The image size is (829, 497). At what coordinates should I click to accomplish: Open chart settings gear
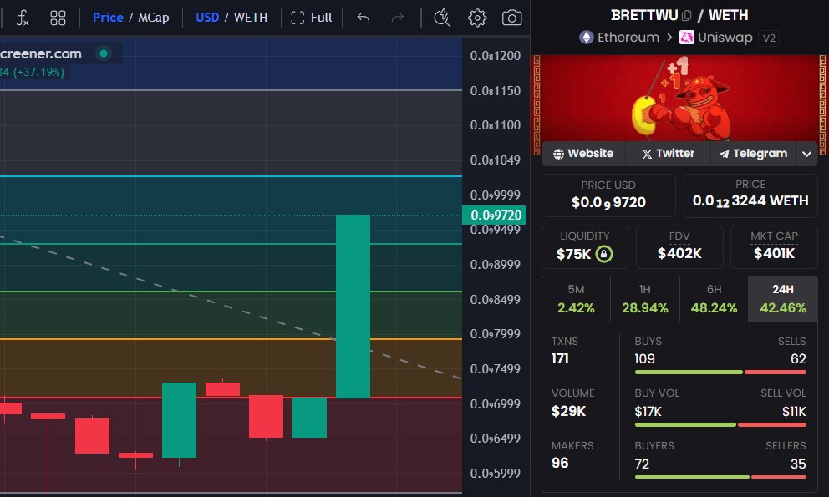coord(477,18)
